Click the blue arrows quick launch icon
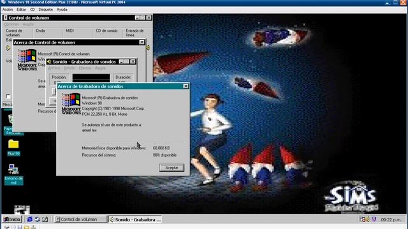The image size is (408, 229). click(x=37, y=219)
